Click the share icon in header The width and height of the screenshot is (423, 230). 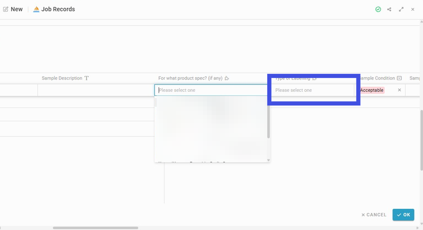click(x=389, y=10)
